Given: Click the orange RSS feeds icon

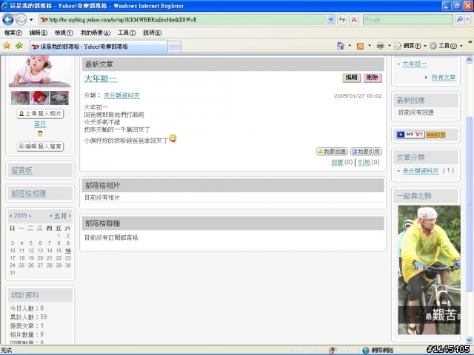Looking at the screenshot, I should pos(360,46).
